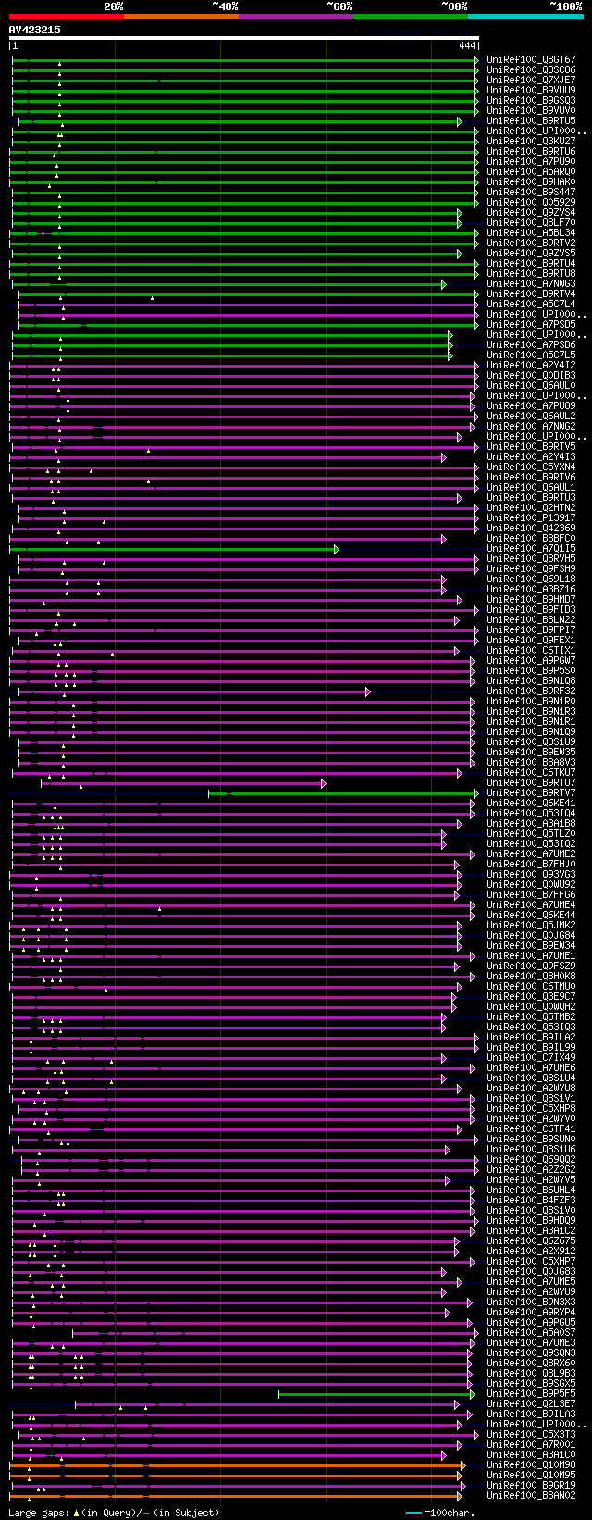
Task: Select the UniRef100_C6TKU7 entry
Action: click(531, 773)
